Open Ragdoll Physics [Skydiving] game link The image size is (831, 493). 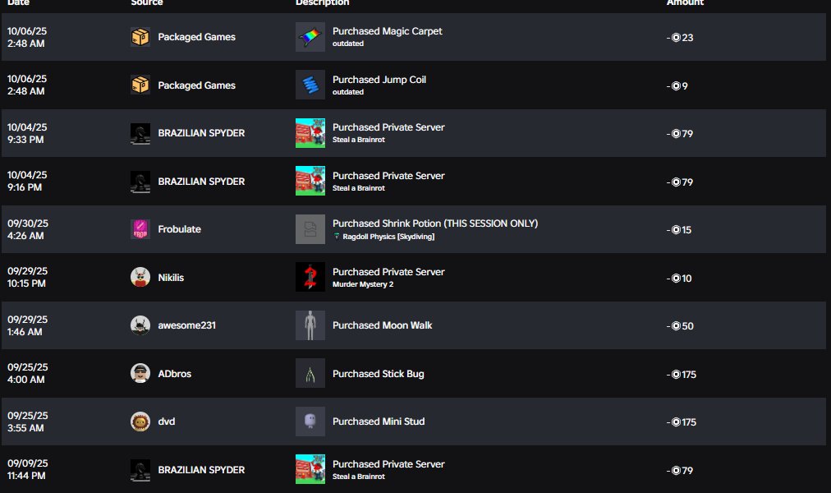point(388,237)
